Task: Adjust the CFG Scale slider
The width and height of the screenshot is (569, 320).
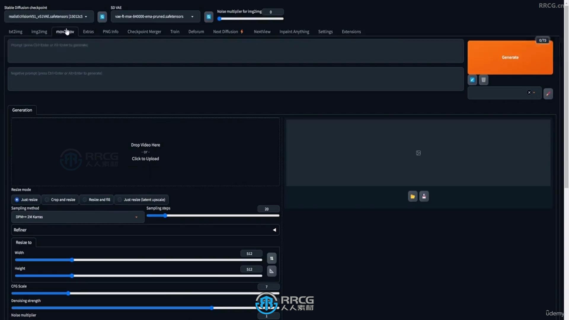Action: tap(145, 293)
